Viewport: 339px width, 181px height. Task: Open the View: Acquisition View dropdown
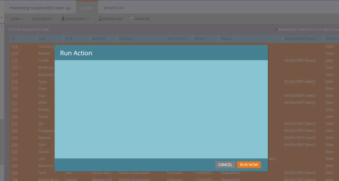pyautogui.click(x=31, y=30)
